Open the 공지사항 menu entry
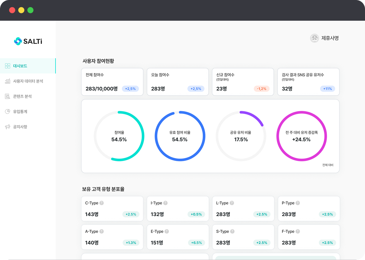This screenshot has height=260, width=365. pos(20,127)
